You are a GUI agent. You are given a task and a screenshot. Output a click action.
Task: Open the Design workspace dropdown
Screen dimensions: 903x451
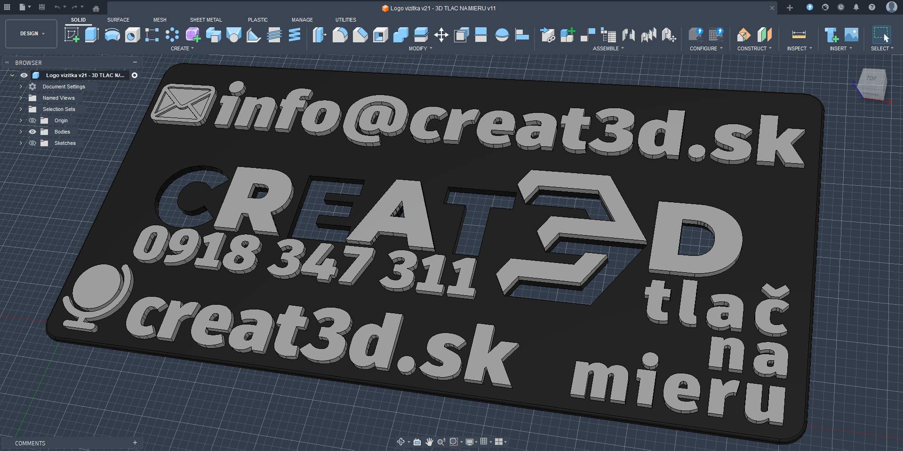click(x=32, y=34)
